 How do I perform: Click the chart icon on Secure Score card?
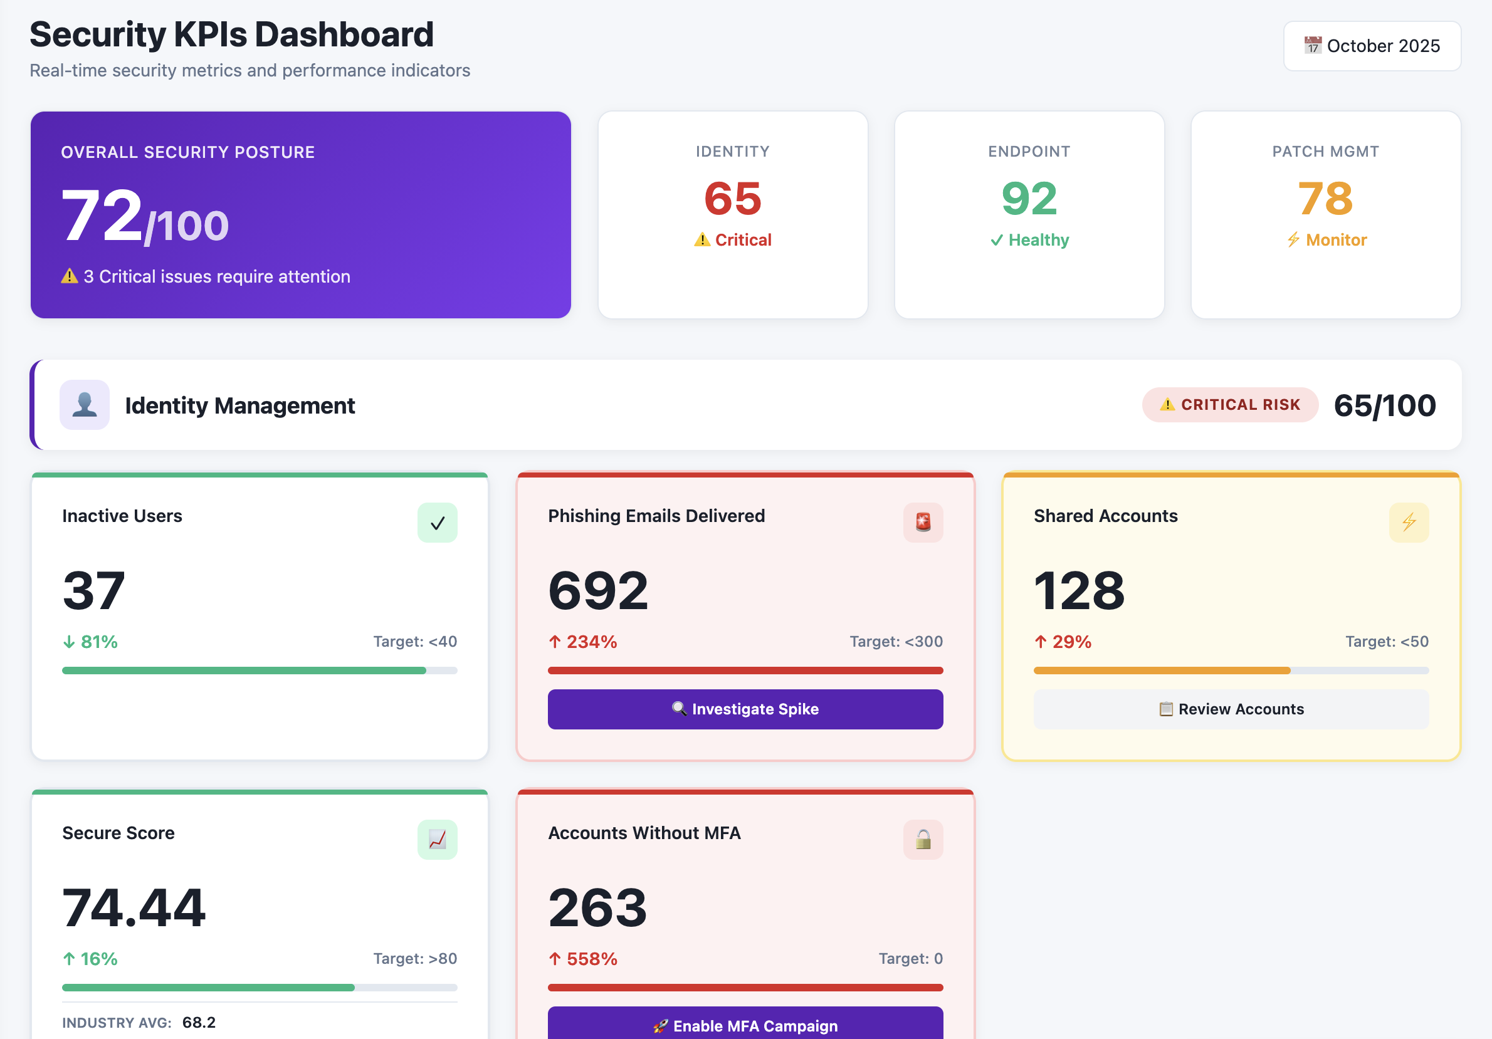point(438,840)
